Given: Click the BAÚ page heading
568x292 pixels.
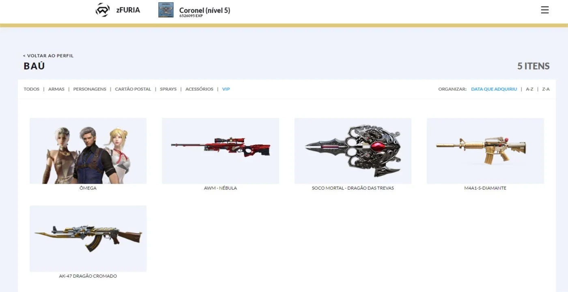Looking at the screenshot, I should (34, 66).
